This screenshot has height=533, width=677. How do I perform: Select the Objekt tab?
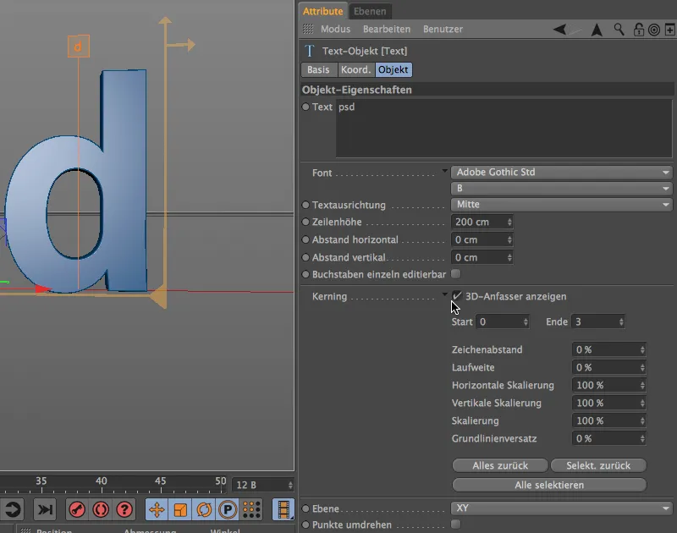tap(394, 69)
